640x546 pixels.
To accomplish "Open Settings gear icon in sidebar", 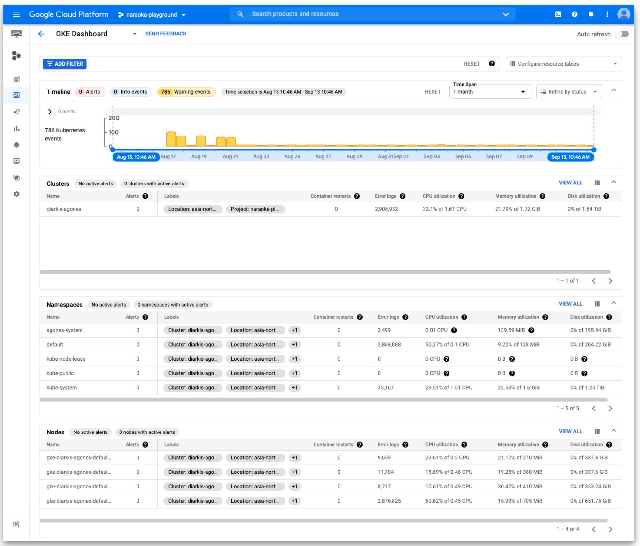I will (x=16, y=194).
